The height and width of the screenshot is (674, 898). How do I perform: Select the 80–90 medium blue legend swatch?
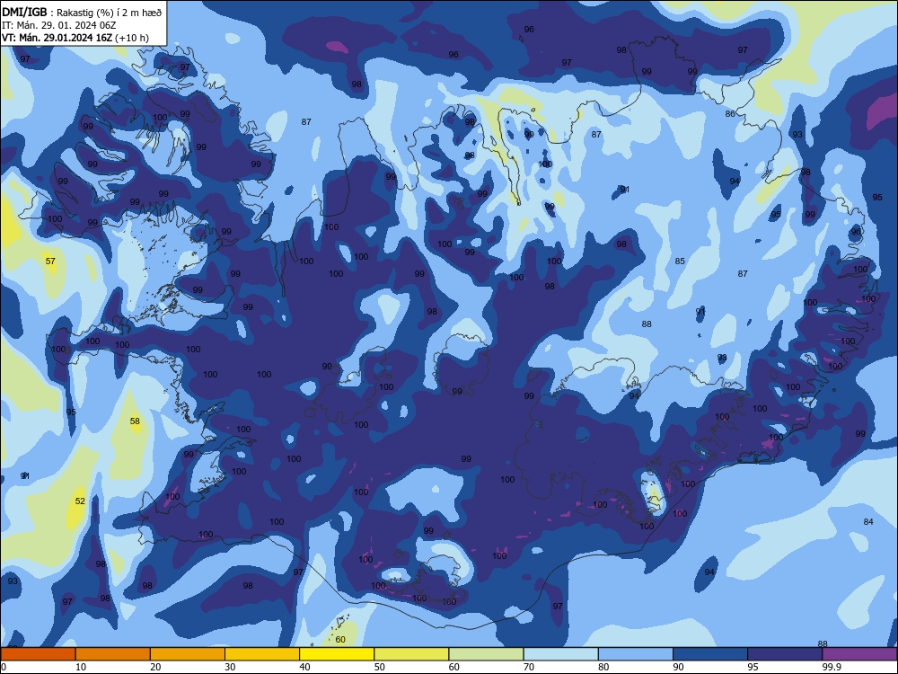(x=636, y=654)
